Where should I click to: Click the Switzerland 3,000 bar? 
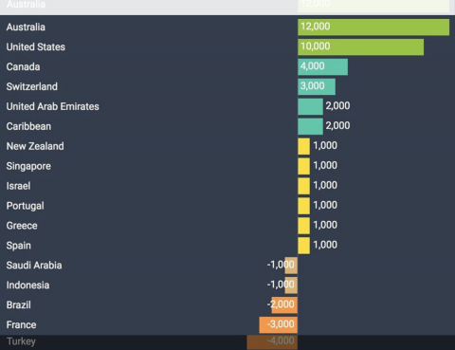click(x=317, y=86)
